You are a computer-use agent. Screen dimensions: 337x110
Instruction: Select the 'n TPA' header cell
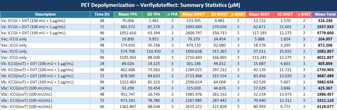click(x=172, y=14)
